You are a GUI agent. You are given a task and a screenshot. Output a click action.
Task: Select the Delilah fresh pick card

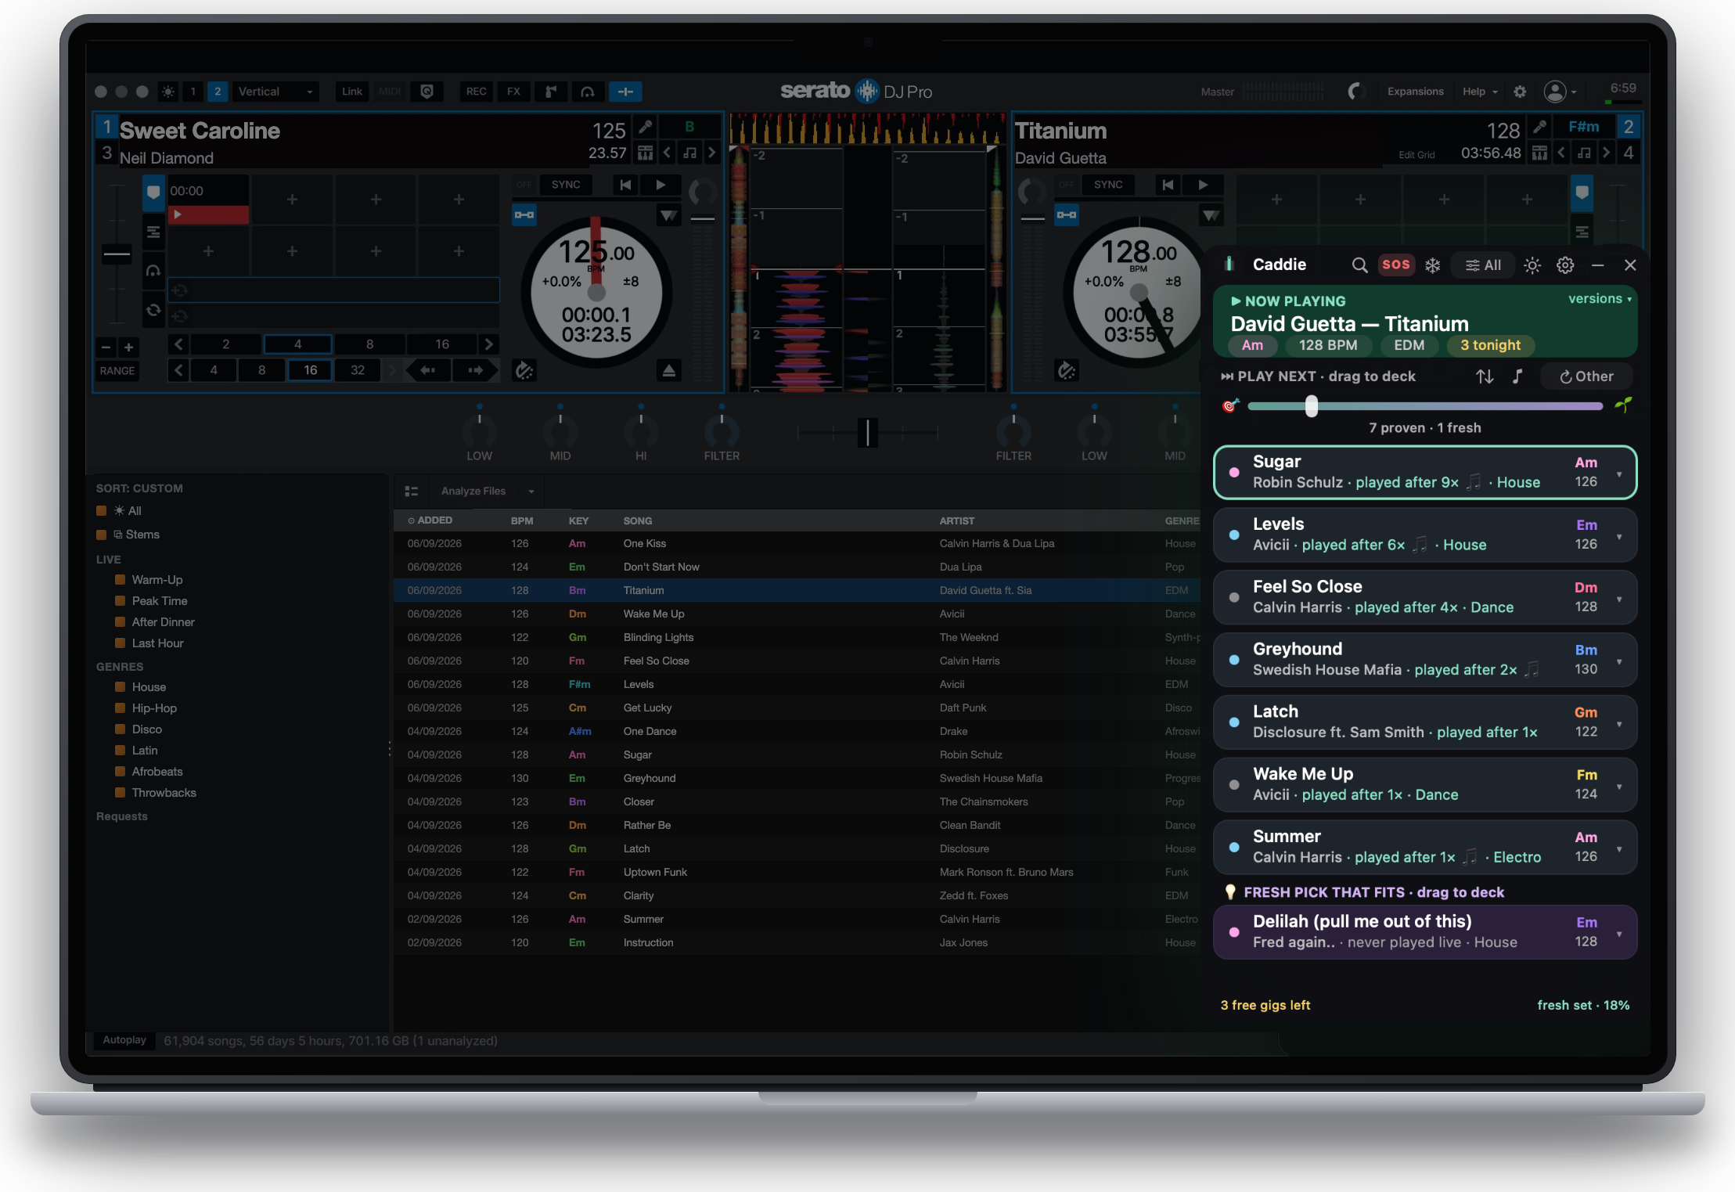pyautogui.click(x=1424, y=932)
